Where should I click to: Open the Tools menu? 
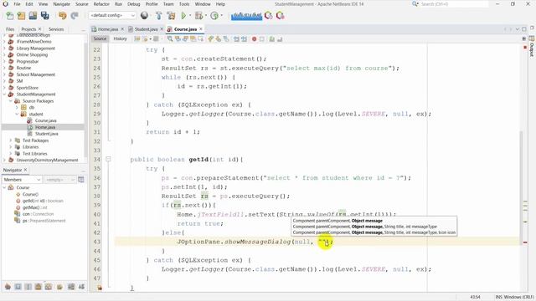coord(184,4)
